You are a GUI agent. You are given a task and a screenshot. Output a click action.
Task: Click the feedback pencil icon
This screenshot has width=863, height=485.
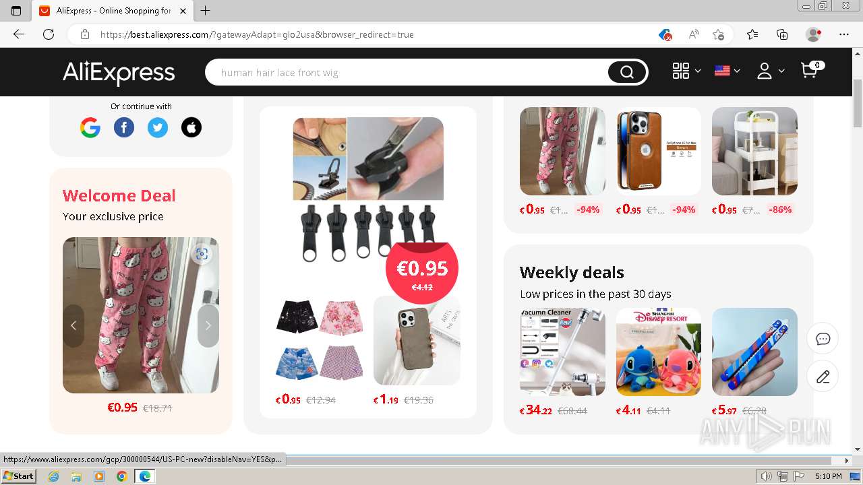coord(823,377)
